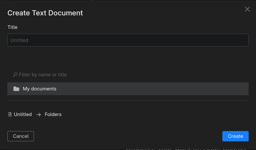Focus the Filter by name or title box
The image size is (256, 150).
(128, 75)
